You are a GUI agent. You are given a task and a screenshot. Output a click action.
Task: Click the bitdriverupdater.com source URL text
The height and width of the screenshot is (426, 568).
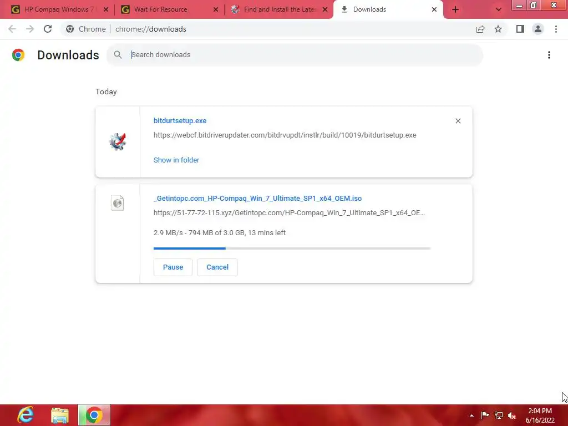pyautogui.click(x=285, y=135)
